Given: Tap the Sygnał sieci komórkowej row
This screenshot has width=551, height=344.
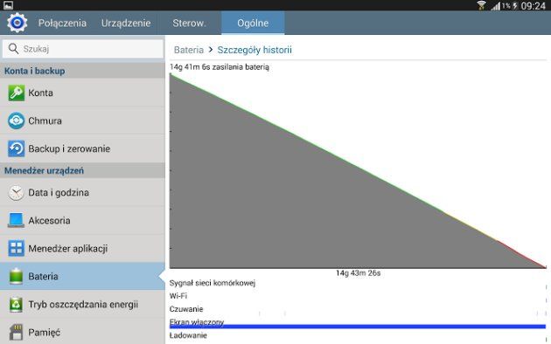Looking at the screenshot, I should 213,283.
